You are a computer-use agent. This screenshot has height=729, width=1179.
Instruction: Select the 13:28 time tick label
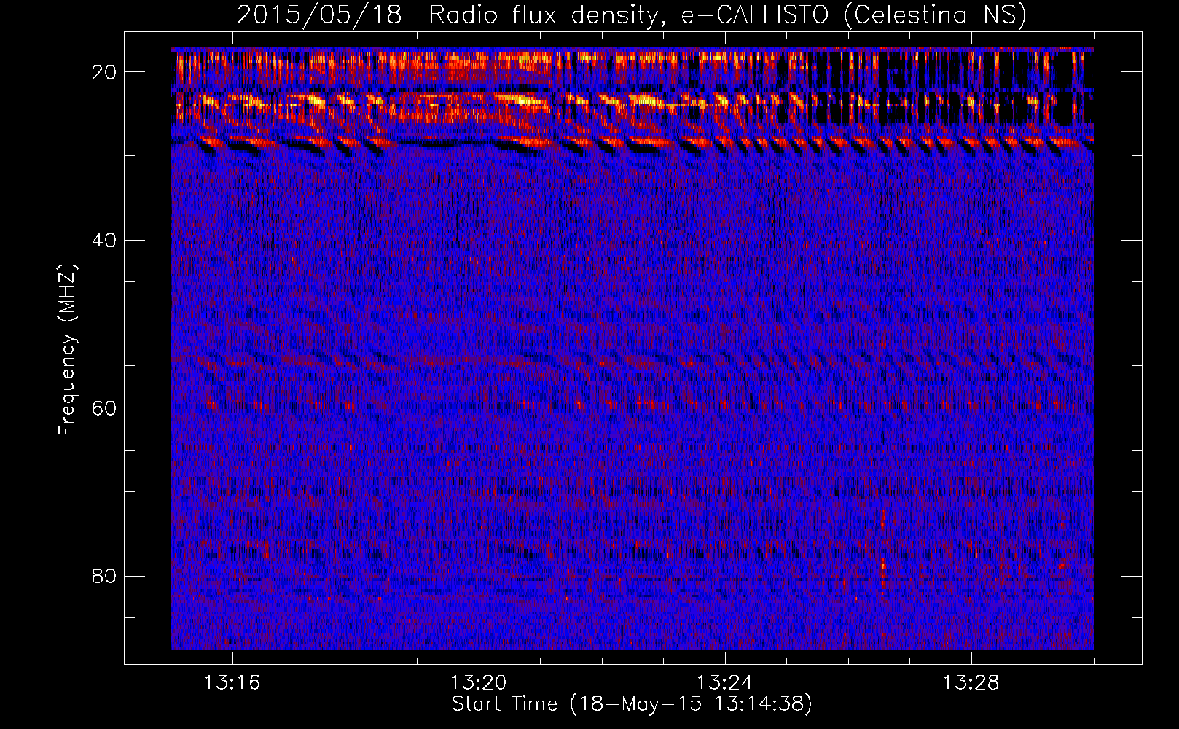pyautogui.click(x=971, y=683)
